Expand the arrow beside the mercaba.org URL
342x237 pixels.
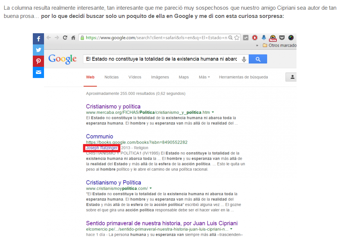213,112
